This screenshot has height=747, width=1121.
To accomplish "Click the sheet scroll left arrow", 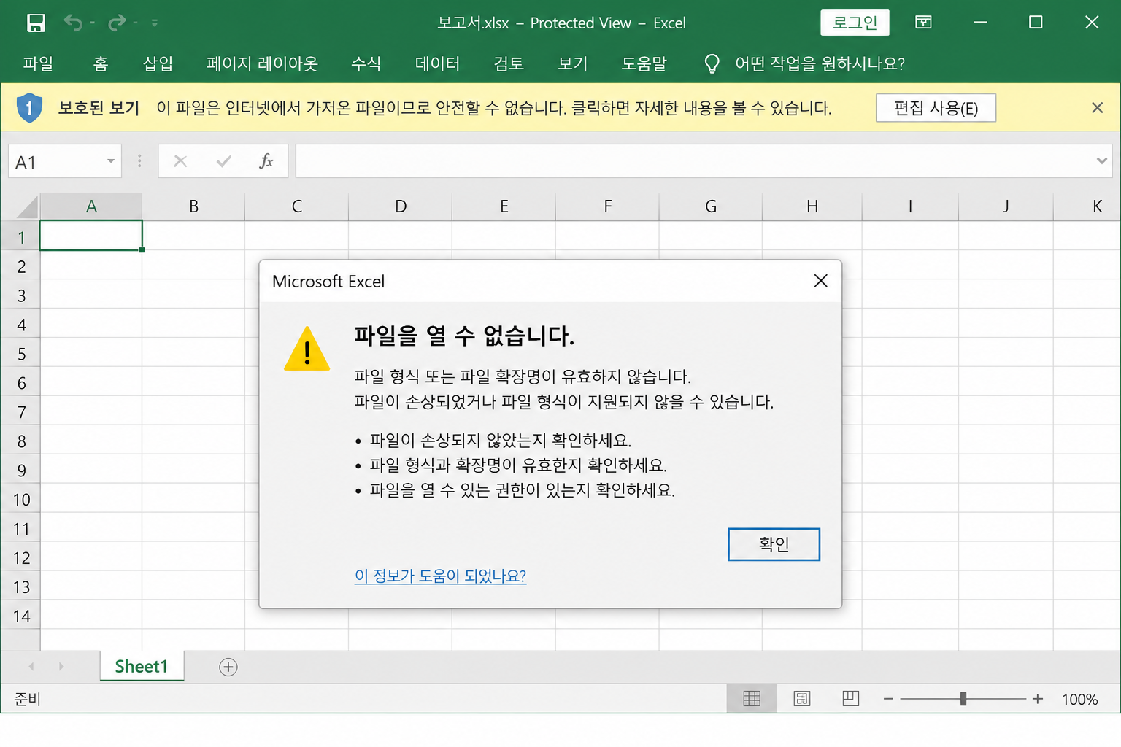I will point(31,667).
